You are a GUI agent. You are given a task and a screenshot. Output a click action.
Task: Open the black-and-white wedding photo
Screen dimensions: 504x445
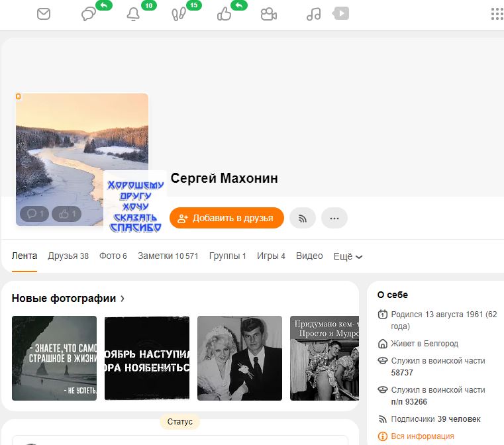[x=240, y=358]
